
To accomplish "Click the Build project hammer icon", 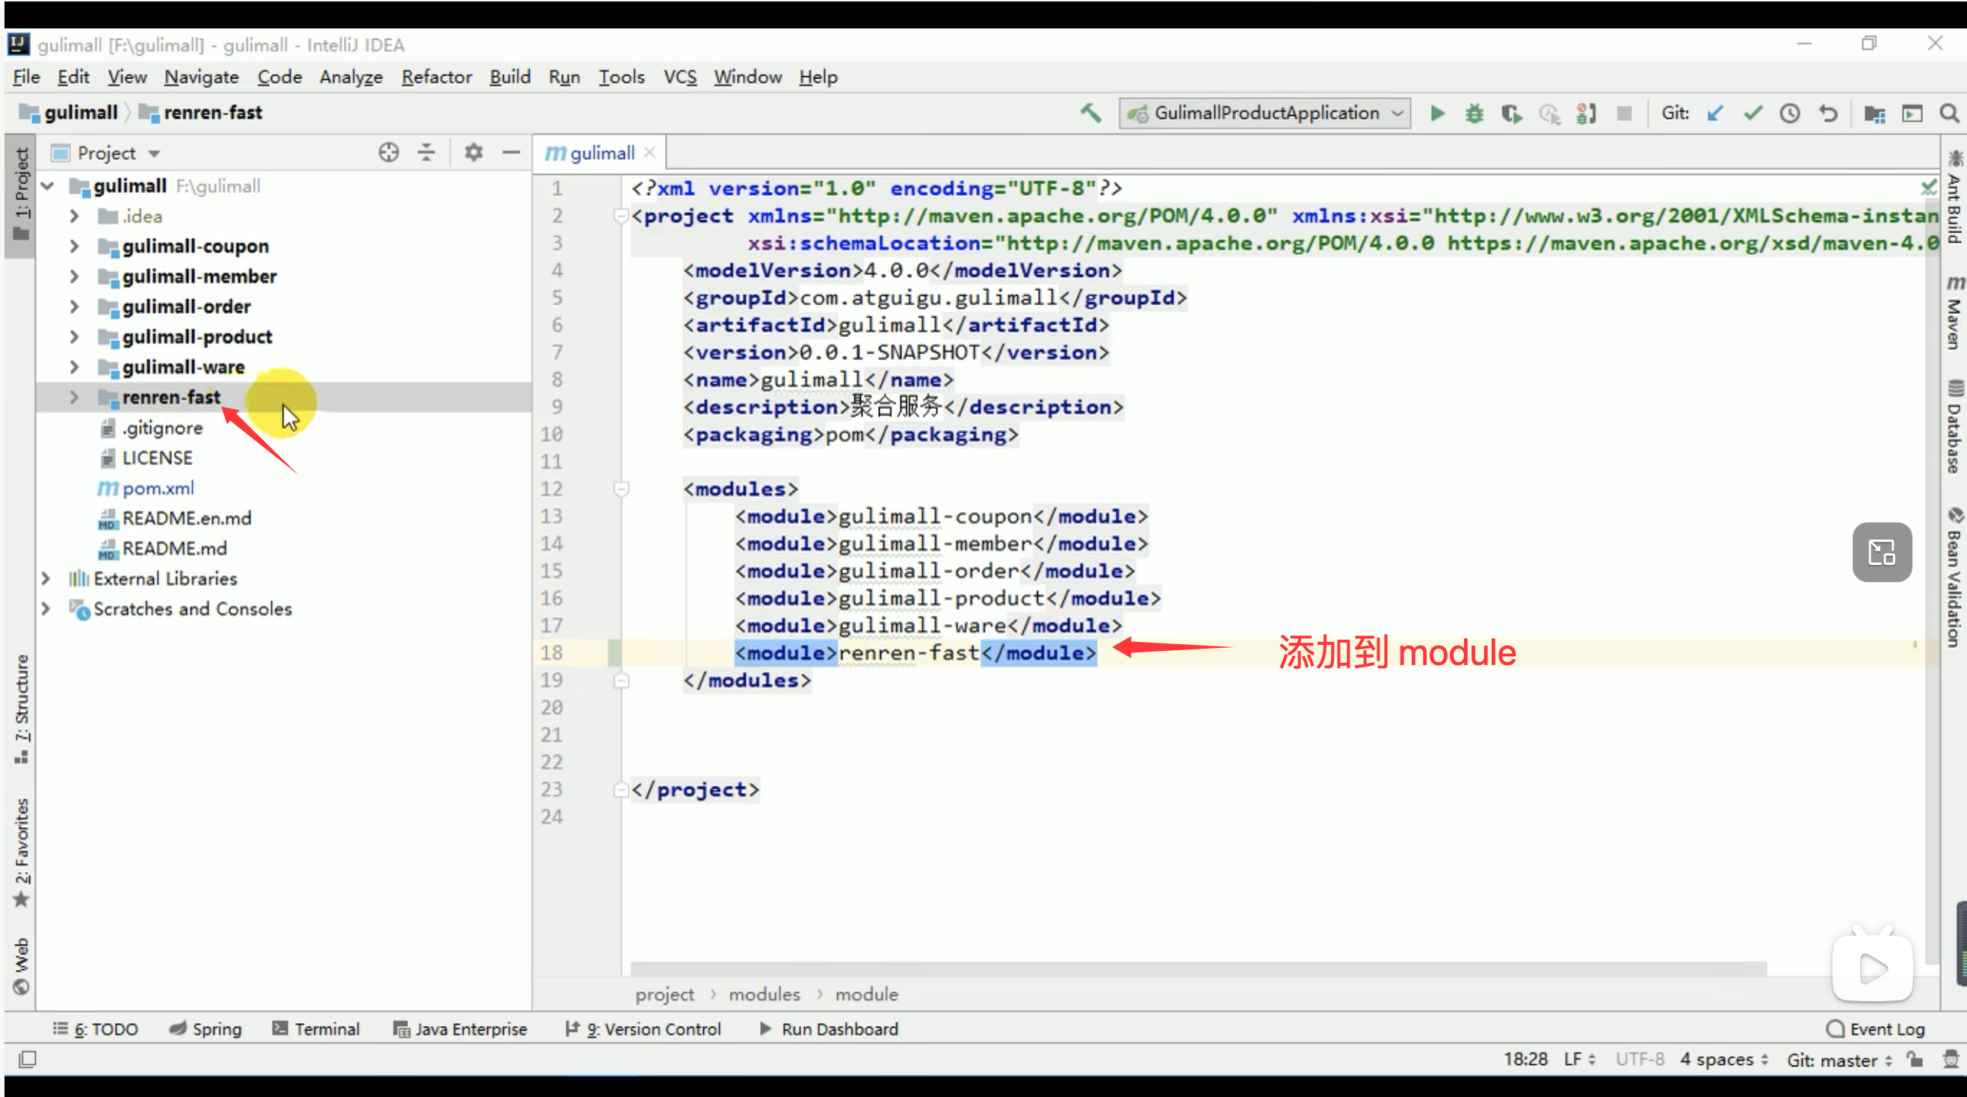I will [1090, 113].
